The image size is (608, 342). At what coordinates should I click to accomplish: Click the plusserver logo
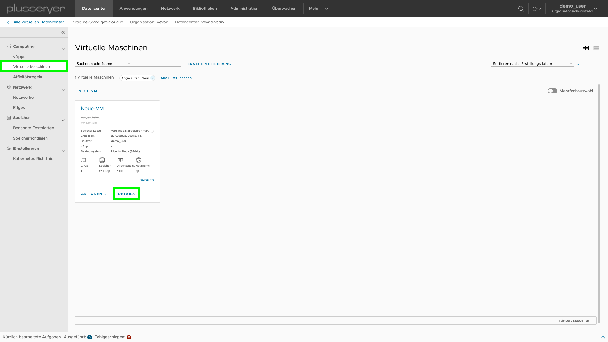(36, 9)
